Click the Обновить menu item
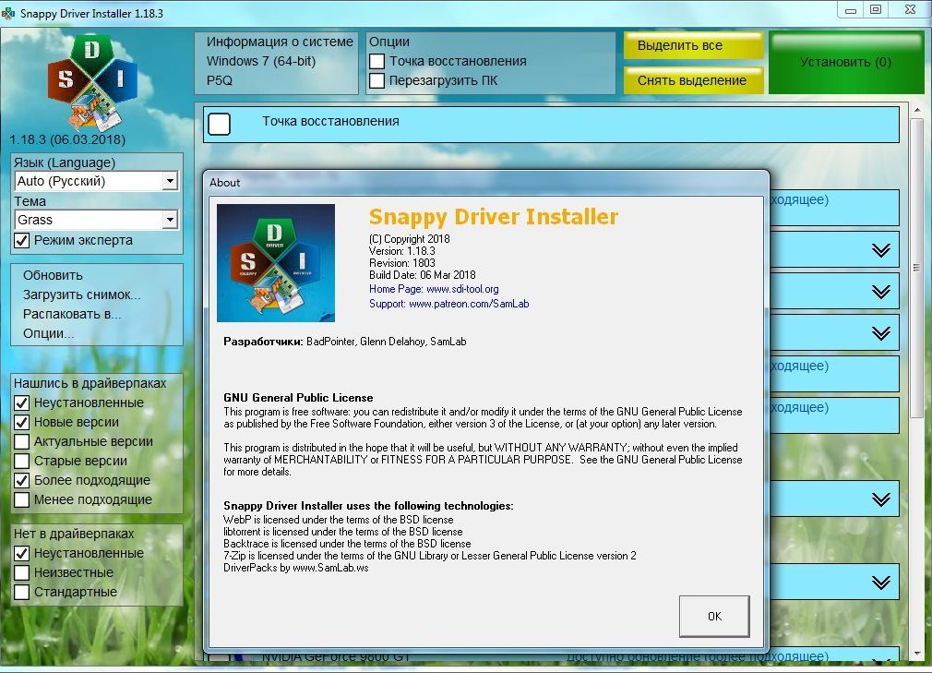 point(53,275)
